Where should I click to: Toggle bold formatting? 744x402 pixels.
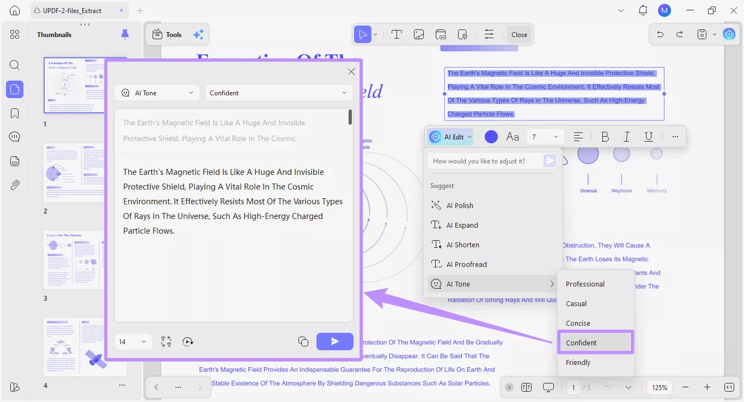click(605, 137)
